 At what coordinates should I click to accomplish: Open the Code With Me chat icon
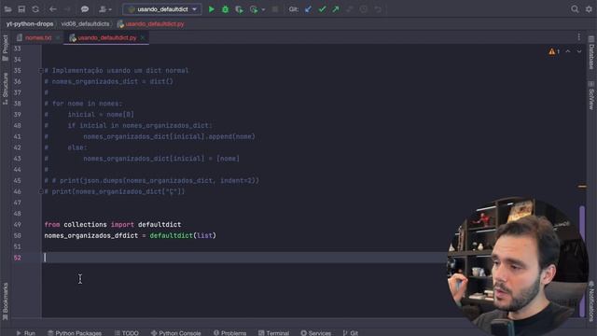85,9
